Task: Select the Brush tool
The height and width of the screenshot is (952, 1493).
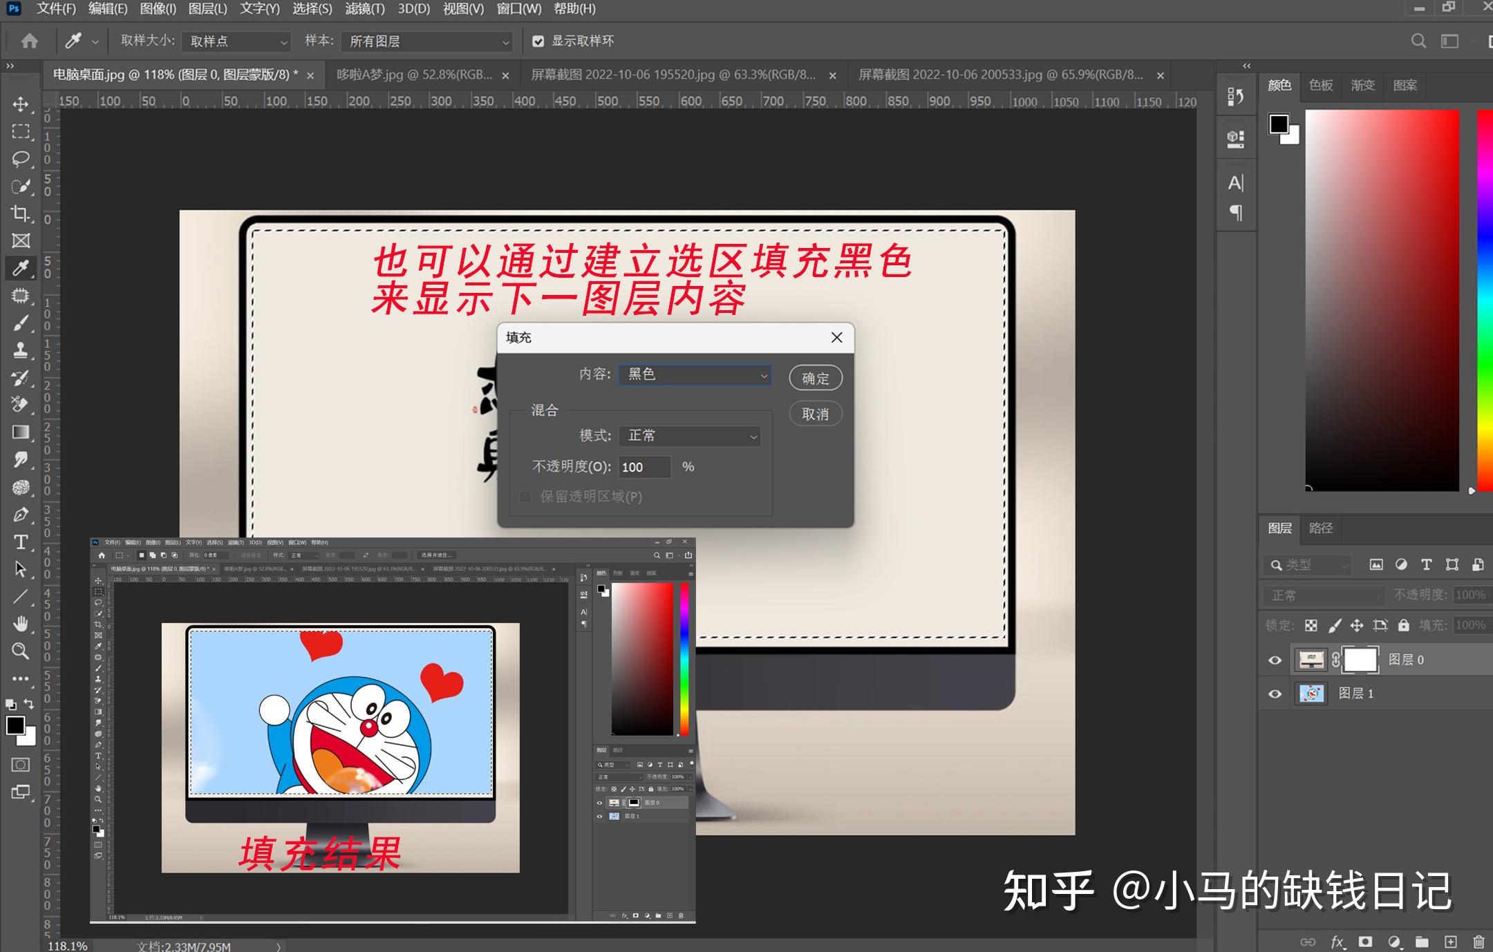Action: tap(21, 323)
